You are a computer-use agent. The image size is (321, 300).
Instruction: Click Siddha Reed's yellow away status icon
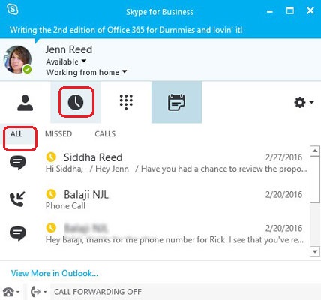[51, 157]
